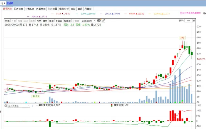Image resolution: width=206 pixels, height=129 pixels.
Task: Open the 個股分析 tab
Action: [x=64, y=9]
